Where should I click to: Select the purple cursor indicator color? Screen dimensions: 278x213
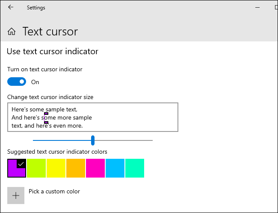(17, 168)
